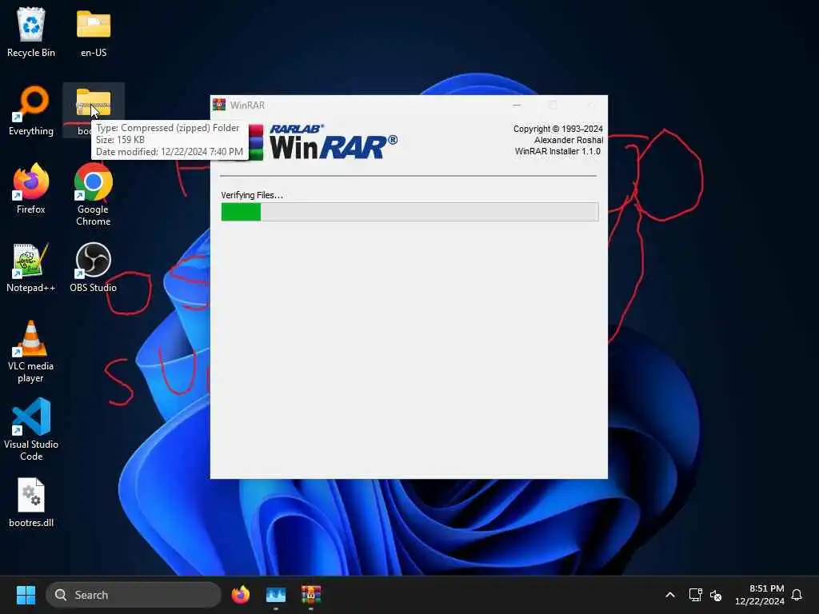Open Firefox from the taskbar

tap(241, 595)
